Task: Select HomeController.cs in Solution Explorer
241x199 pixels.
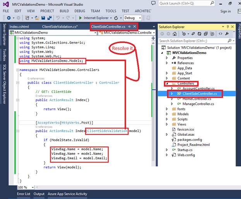Action: coord(197,99)
